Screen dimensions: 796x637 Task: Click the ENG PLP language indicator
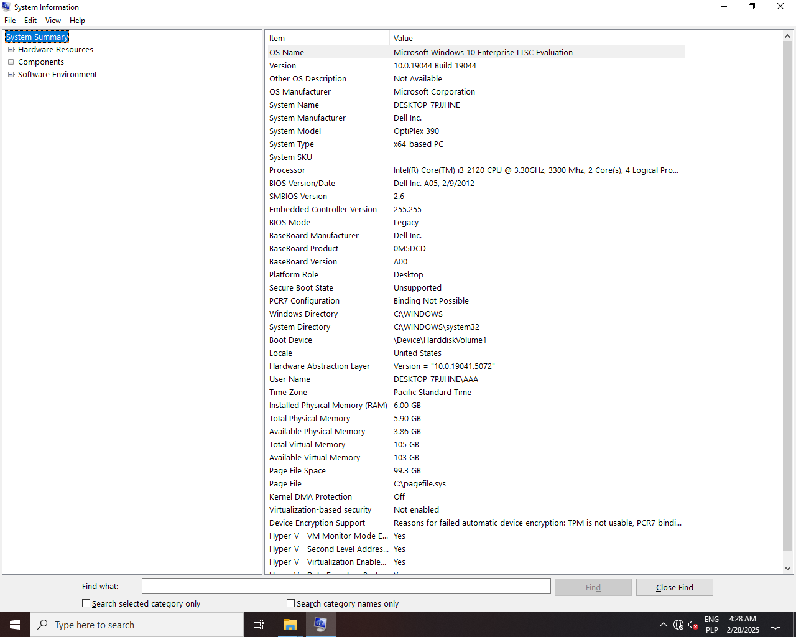(712, 625)
